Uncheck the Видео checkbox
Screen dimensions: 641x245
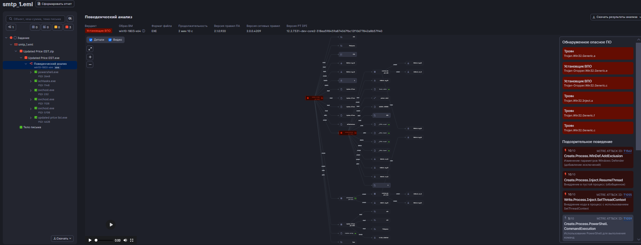(110, 40)
